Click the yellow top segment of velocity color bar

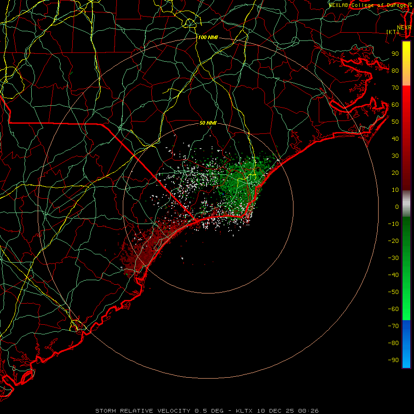coord(406,63)
